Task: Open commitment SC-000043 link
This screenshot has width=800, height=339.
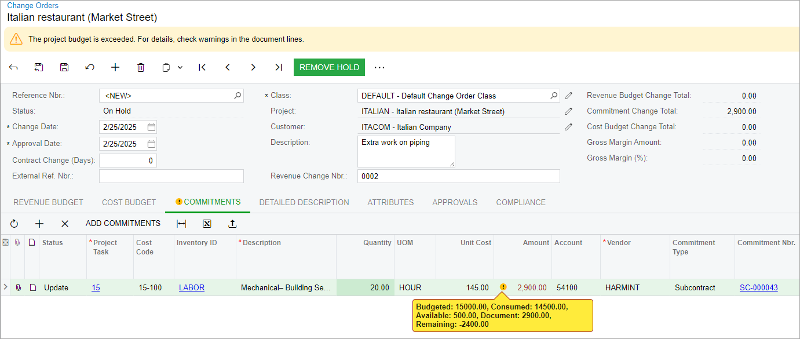Action: [x=758, y=287]
